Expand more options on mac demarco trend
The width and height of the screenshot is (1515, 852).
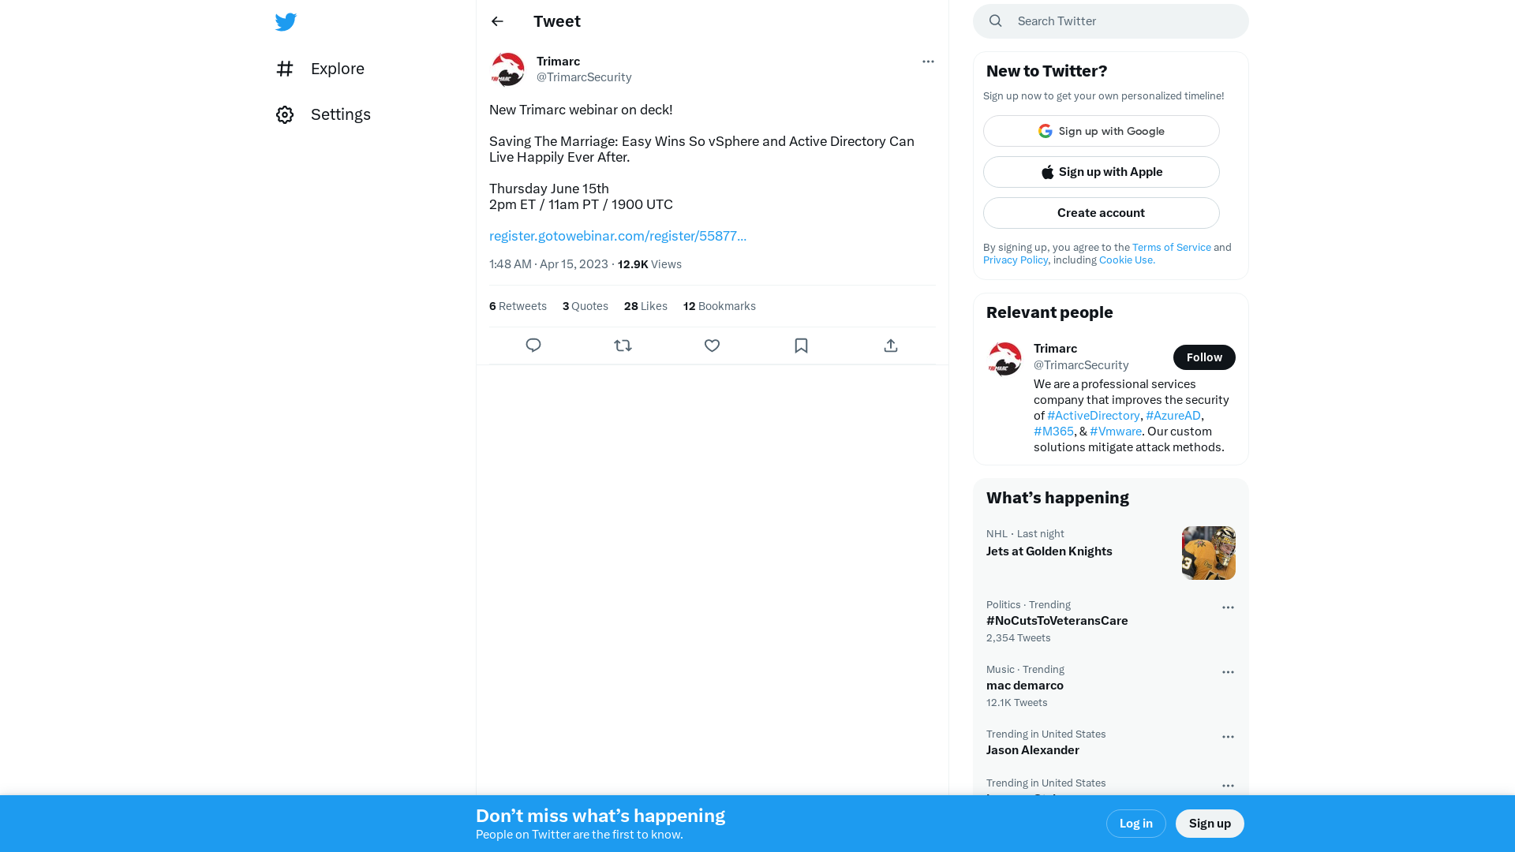pos(1228,671)
